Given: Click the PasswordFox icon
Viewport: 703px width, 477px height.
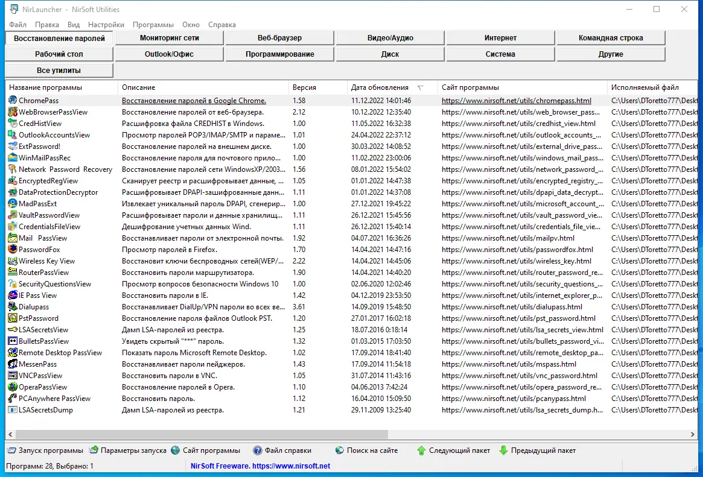Looking at the screenshot, I should tap(13, 250).
